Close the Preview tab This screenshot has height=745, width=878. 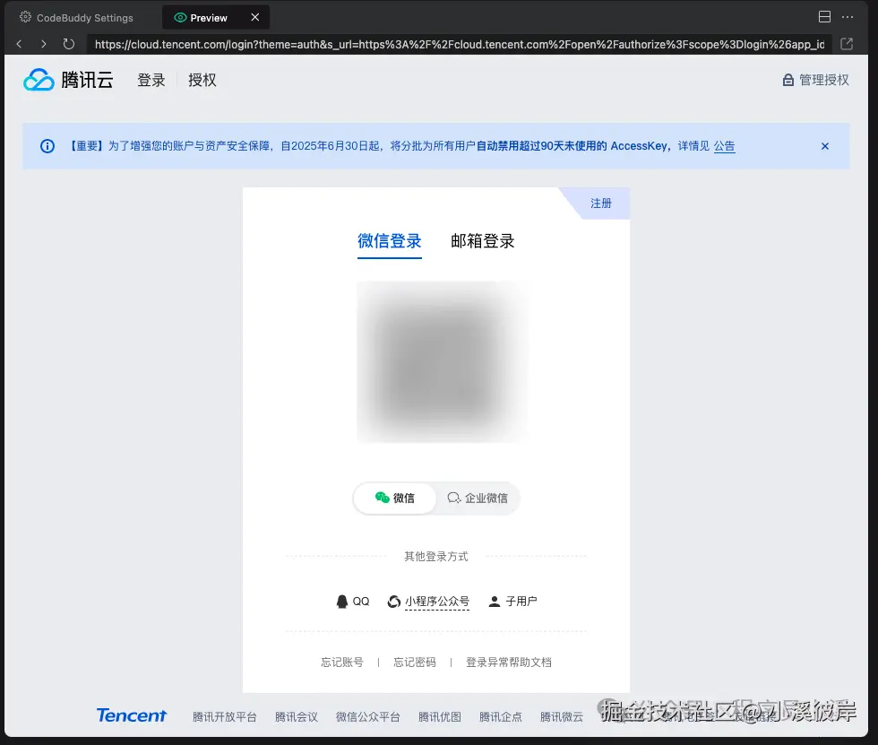pyautogui.click(x=254, y=17)
